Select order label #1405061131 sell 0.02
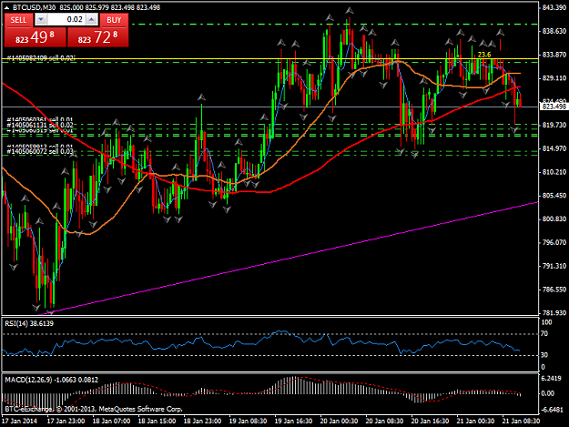Viewport: 569px width, 427px height. (x=40, y=125)
